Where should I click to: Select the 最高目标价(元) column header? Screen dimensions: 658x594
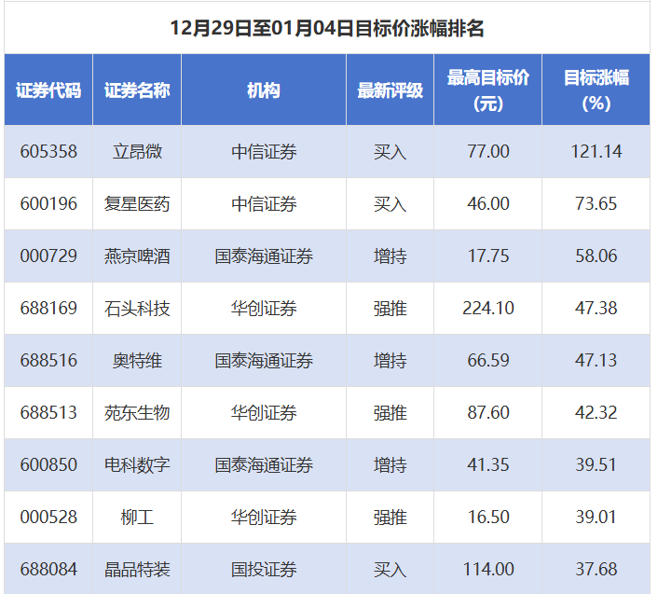(x=487, y=90)
